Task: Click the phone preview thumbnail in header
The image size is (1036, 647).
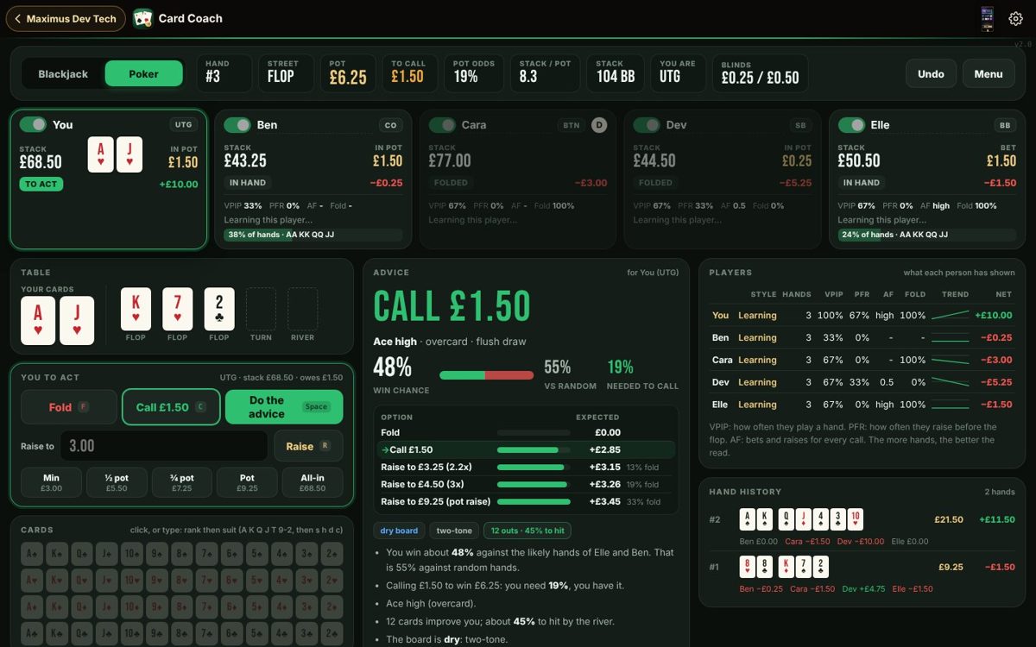Action: pos(988,19)
